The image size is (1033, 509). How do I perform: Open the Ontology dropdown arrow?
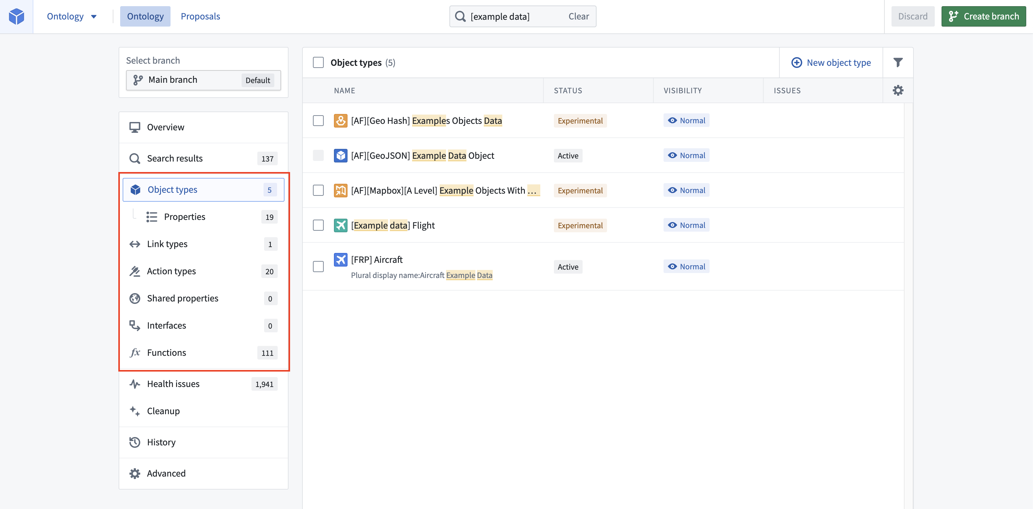tap(94, 17)
